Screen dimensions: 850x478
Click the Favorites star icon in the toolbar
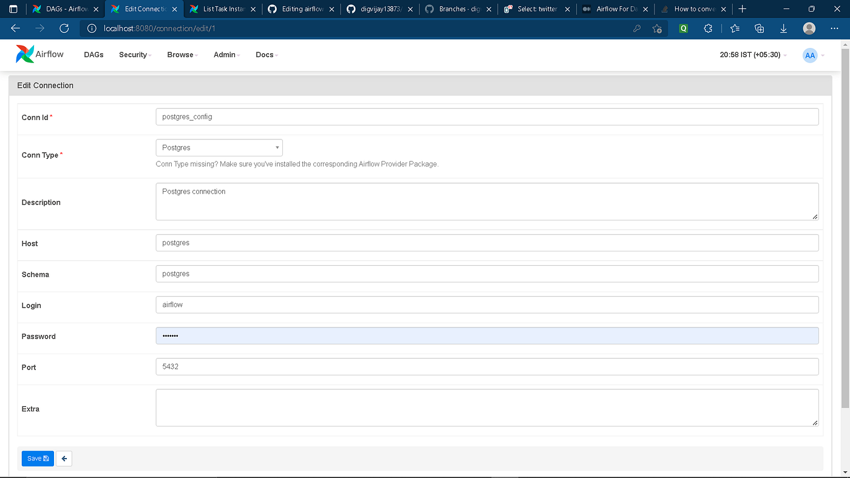point(735,28)
